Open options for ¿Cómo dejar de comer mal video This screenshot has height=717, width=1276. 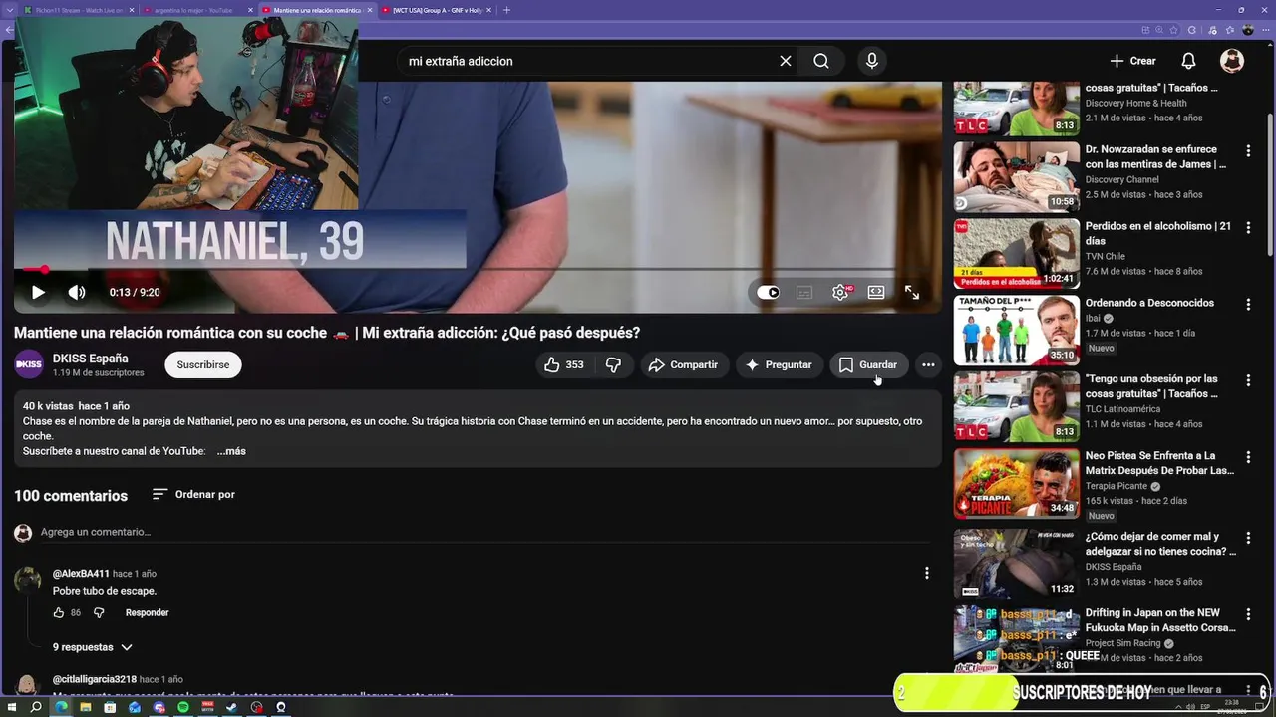tap(1248, 539)
